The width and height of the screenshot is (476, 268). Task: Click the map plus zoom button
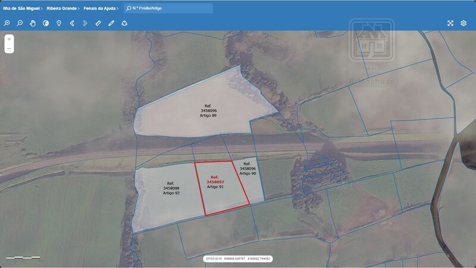(x=9, y=39)
